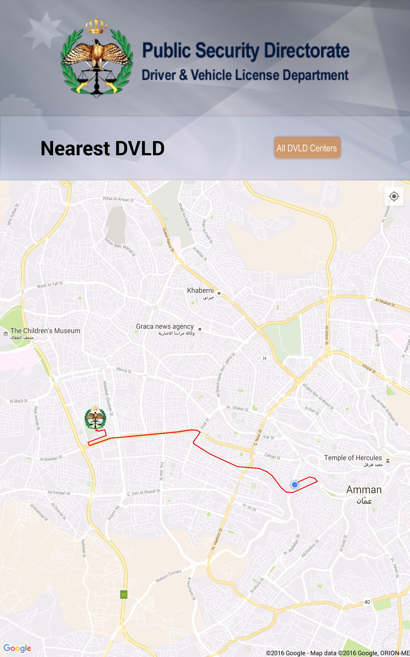Tap the Public Security Directorate crest logo
This screenshot has width=410, height=657.
point(97,57)
